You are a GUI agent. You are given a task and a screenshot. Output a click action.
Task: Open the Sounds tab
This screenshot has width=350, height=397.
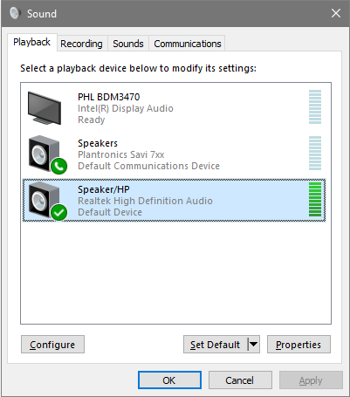pos(128,44)
